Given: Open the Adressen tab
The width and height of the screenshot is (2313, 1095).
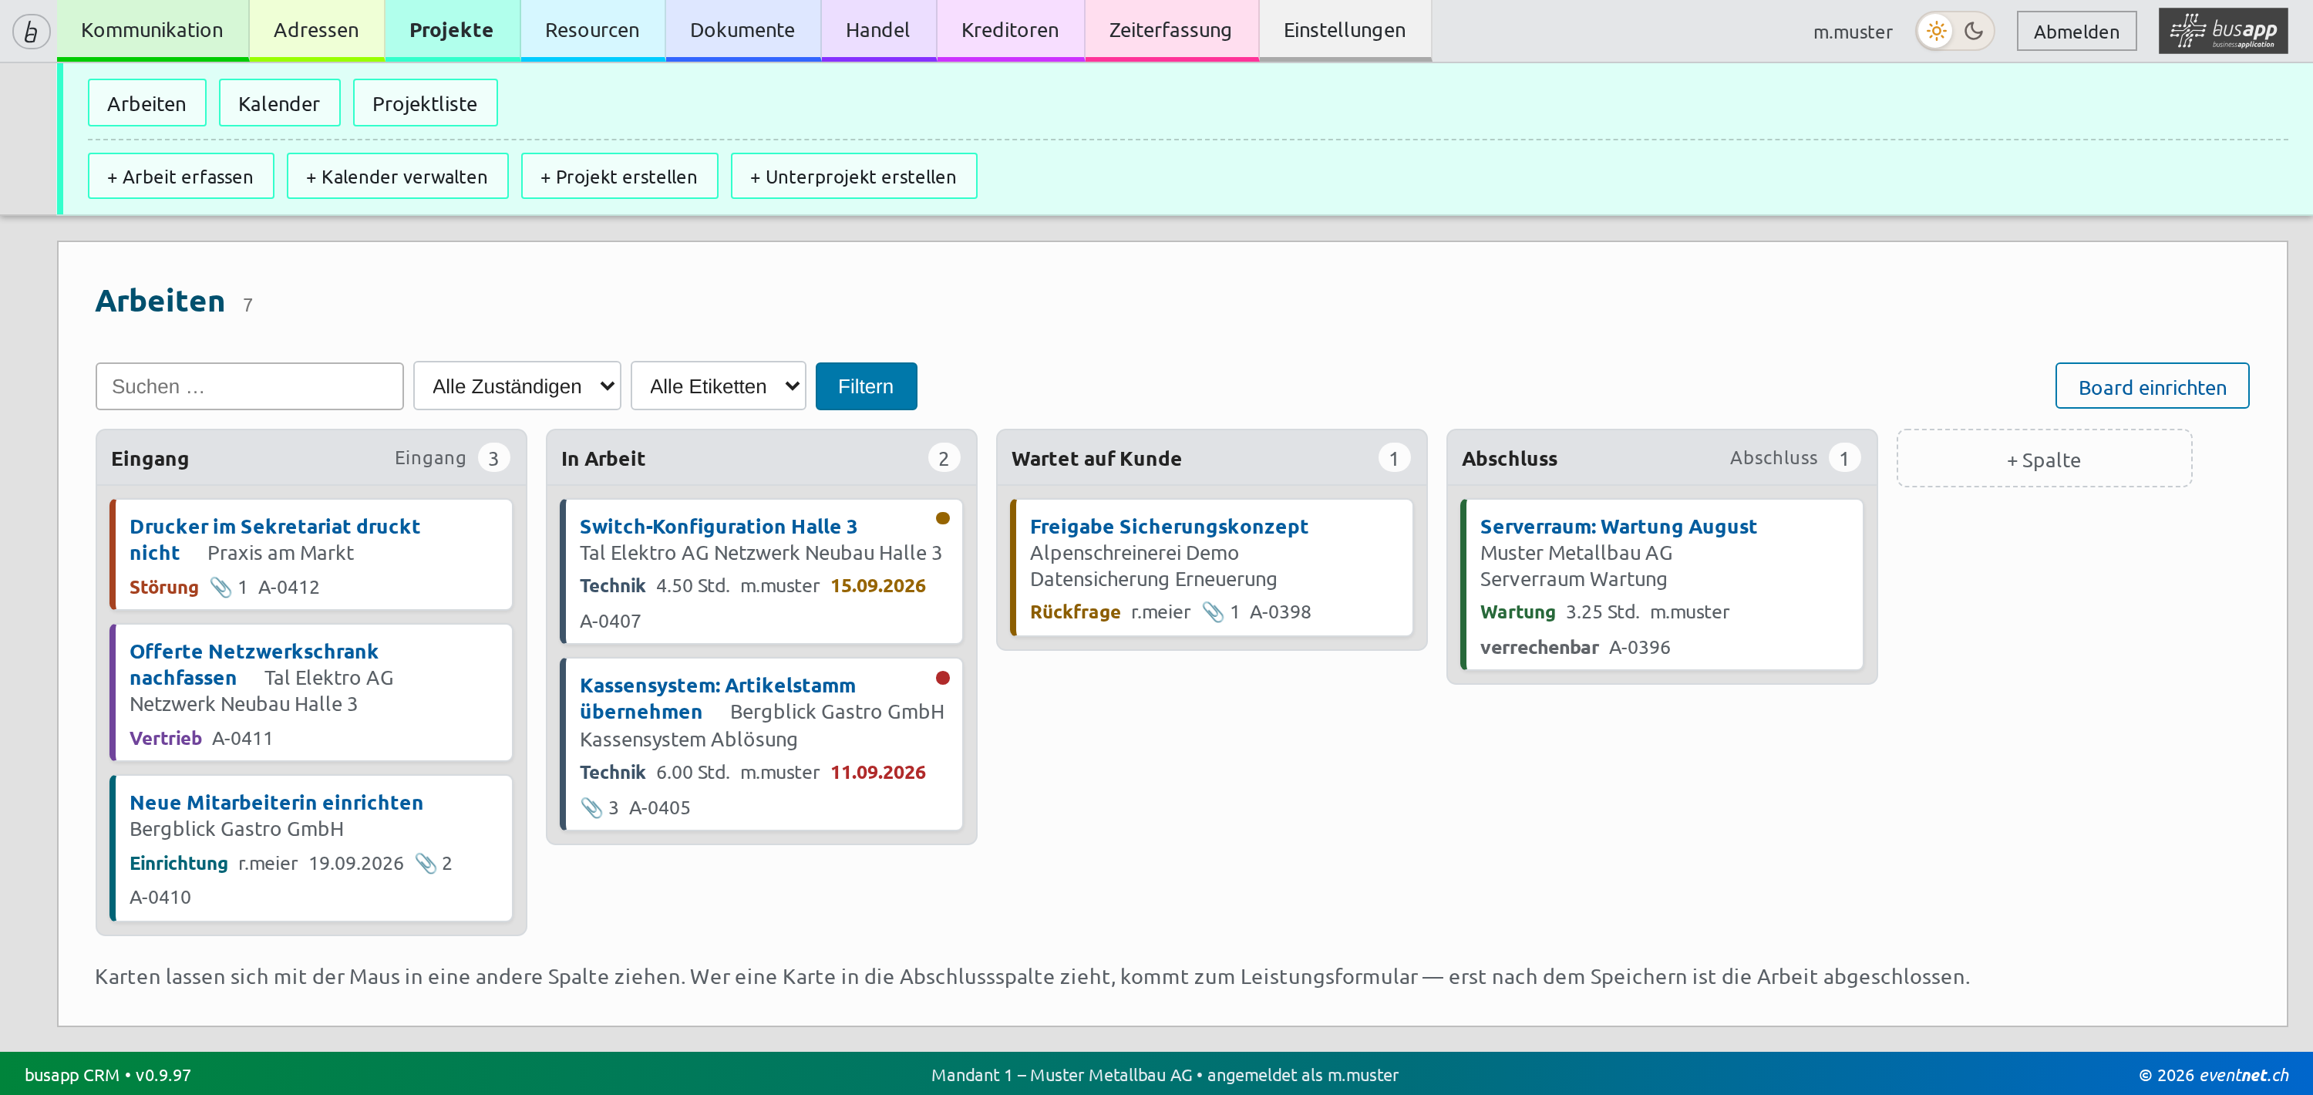Looking at the screenshot, I should click(x=316, y=31).
